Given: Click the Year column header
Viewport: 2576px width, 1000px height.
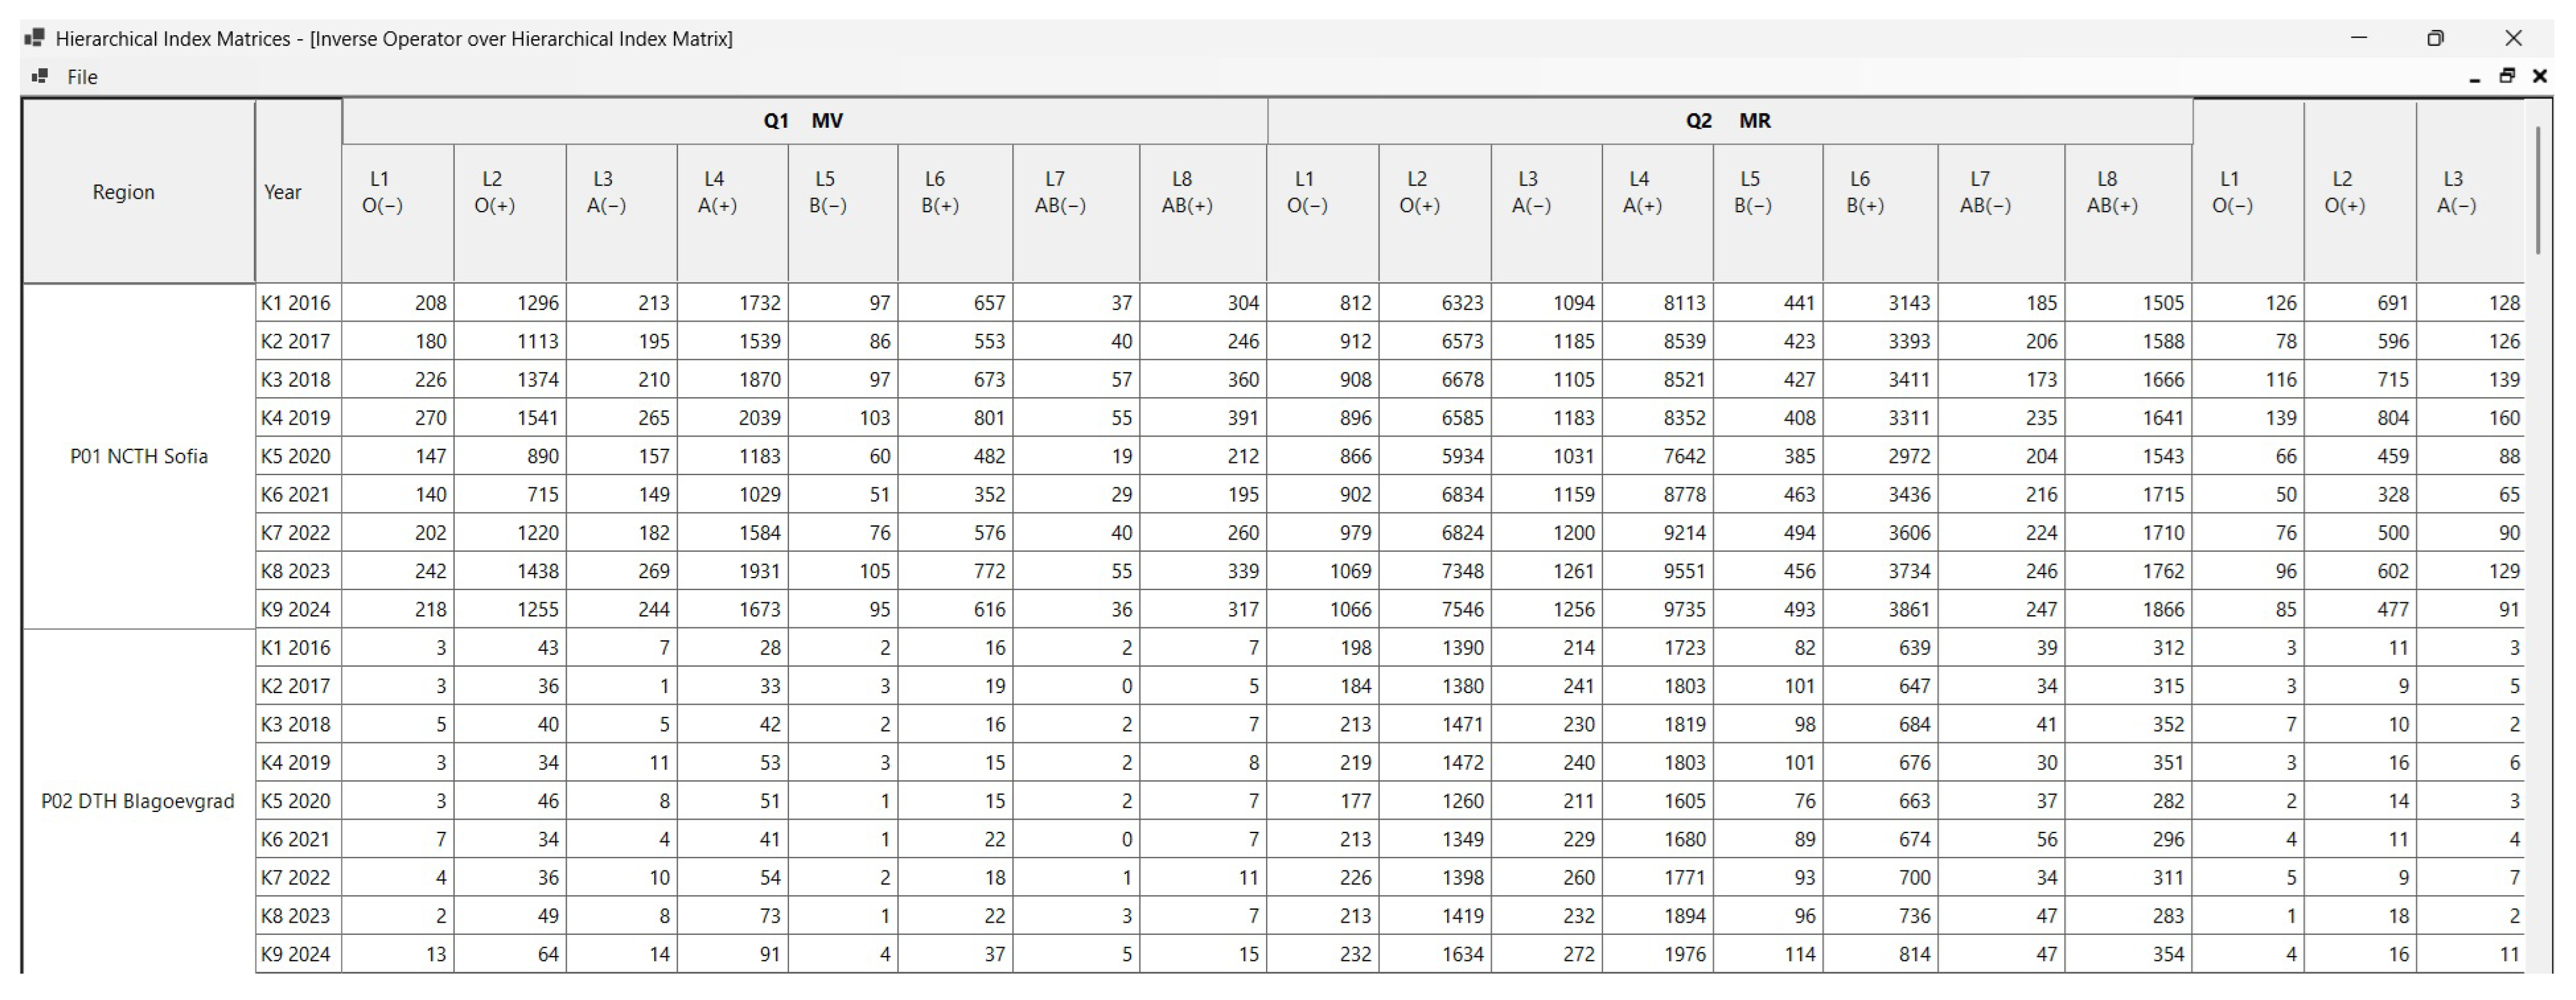Looking at the screenshot, I should [283, 192].
